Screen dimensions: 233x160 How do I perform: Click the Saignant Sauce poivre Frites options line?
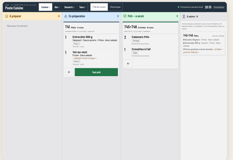[95, 40]
